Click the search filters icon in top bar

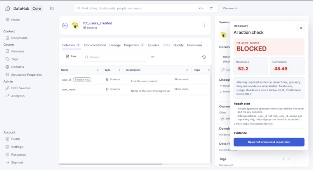click(211, 9)
